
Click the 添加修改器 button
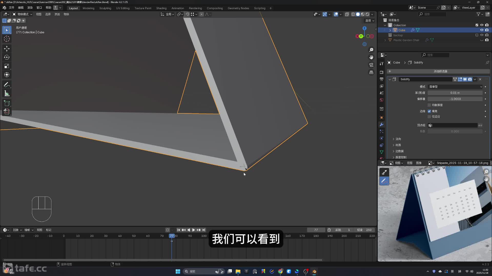[x=440, y=71]
